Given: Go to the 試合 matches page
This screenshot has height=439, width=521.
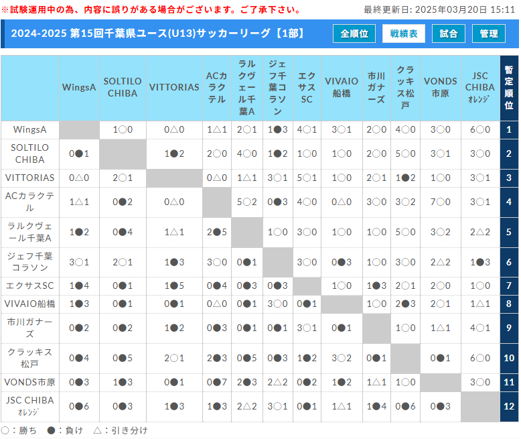Looking at the screenshot, I should [449, 34].
